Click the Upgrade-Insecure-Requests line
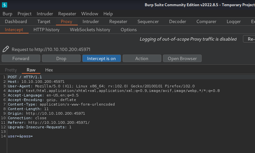Viewport: 255px width, 153px height. click(x=40, y=127)
